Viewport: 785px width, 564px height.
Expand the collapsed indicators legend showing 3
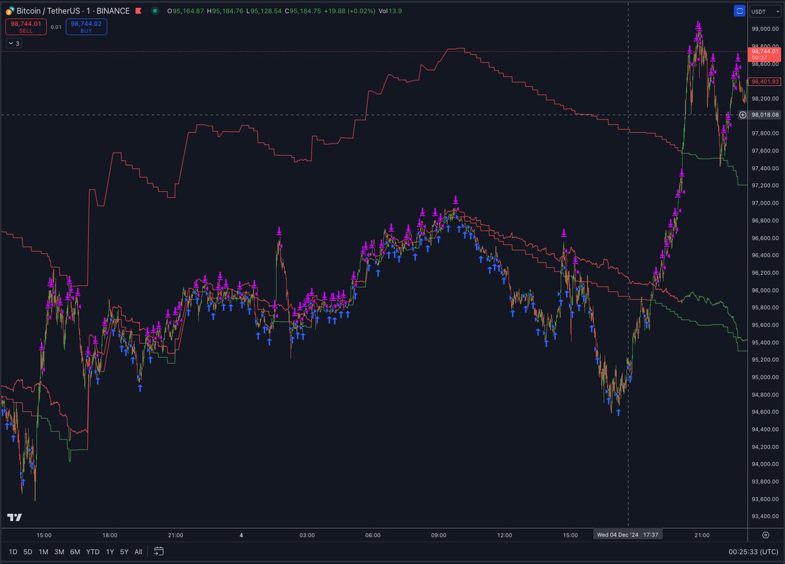pos(14,43)
